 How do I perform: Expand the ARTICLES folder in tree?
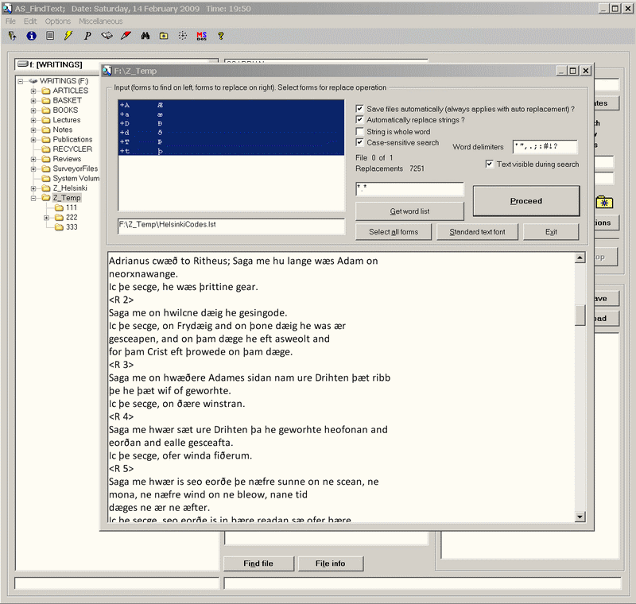tap(34, 91)
